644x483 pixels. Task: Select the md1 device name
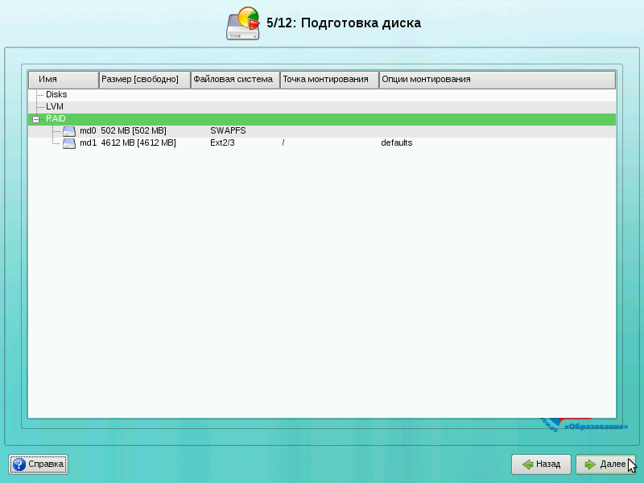click(x=88, y=142)
